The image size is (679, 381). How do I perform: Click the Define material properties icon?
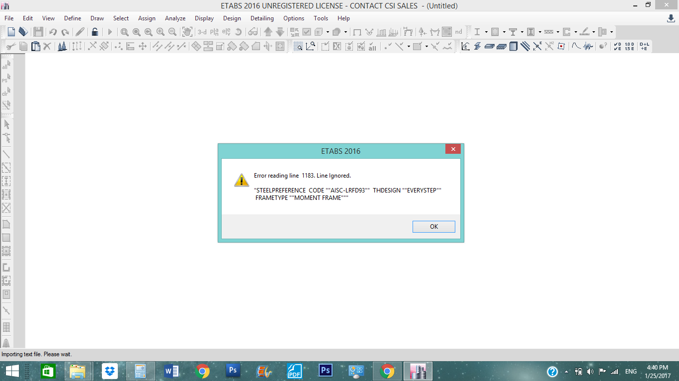tap(465, 46)
